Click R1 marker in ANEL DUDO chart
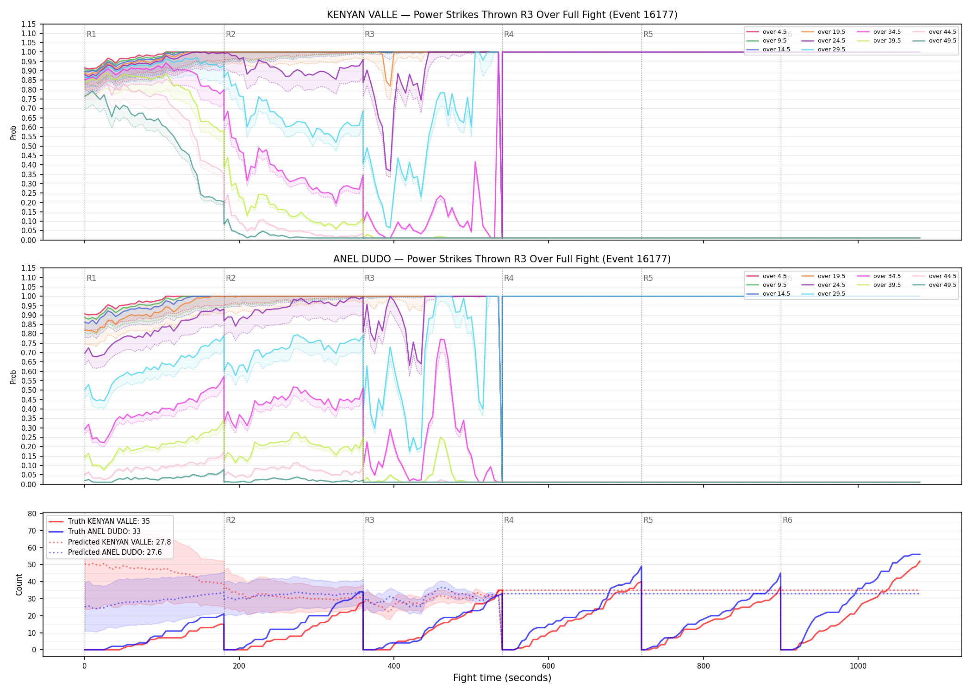The image size is (972, 694). coord(91,278)
